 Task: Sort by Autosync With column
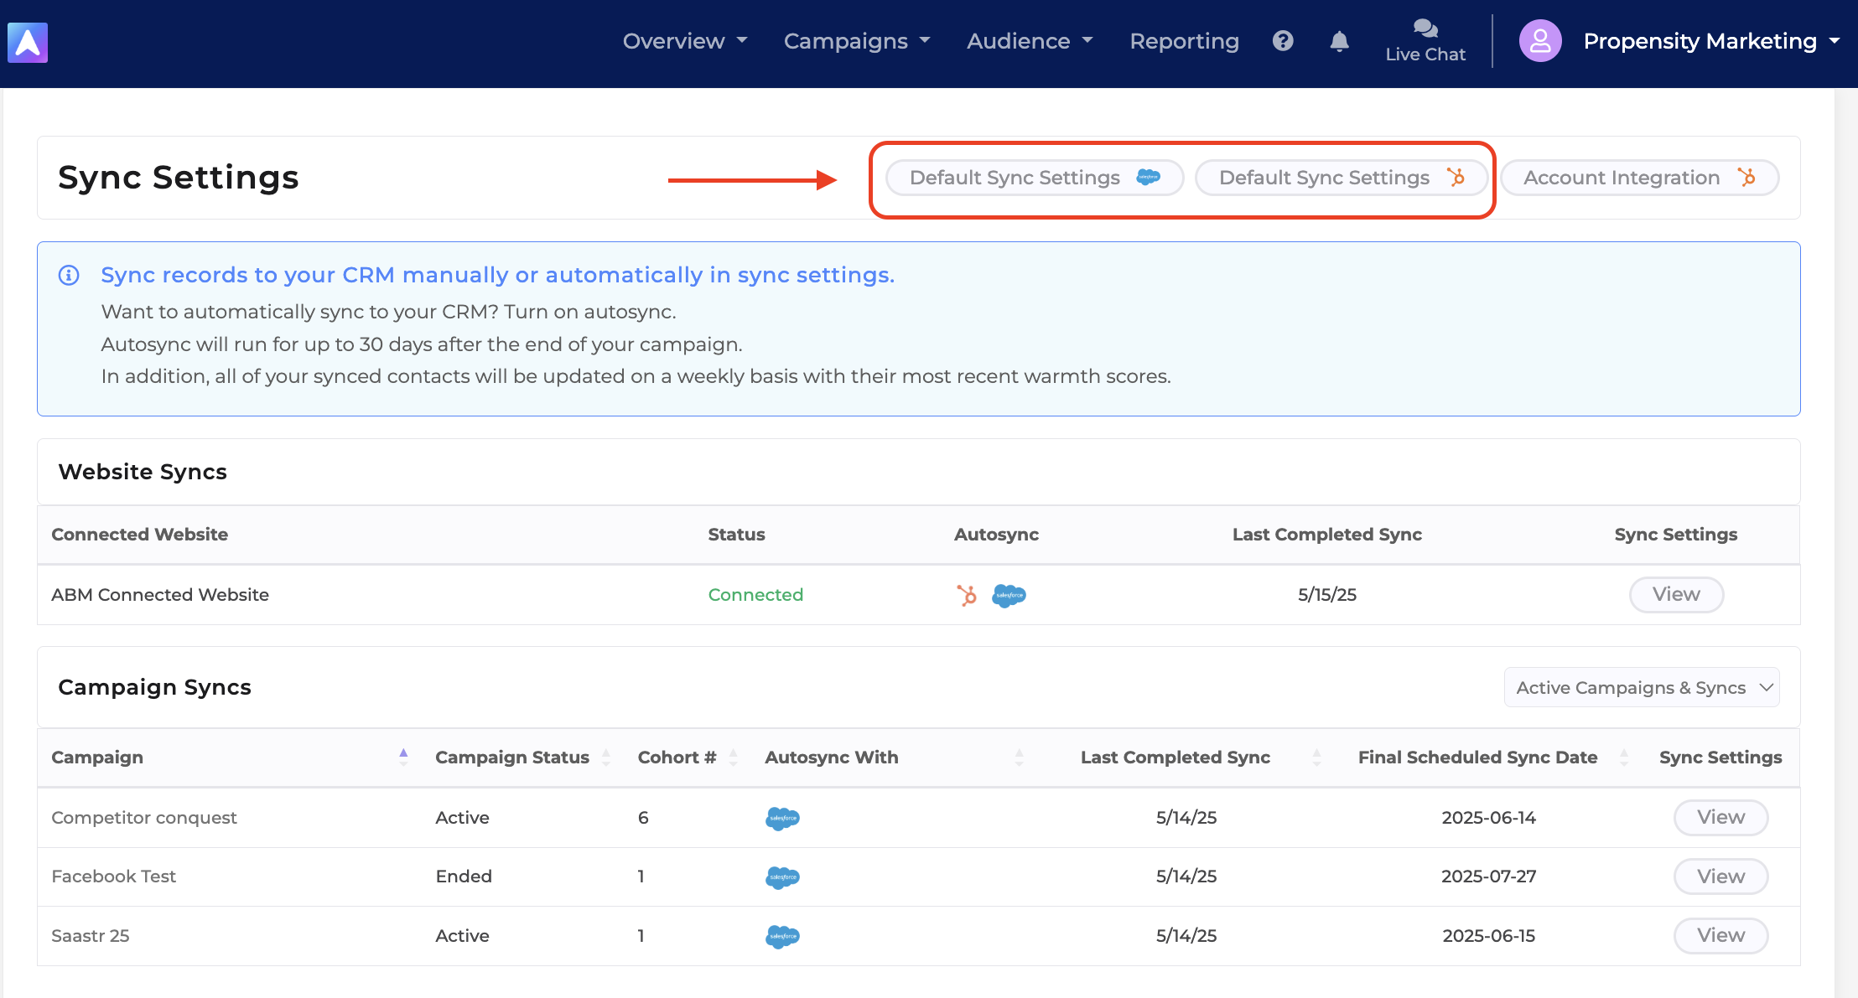[x=1020, y=758]
